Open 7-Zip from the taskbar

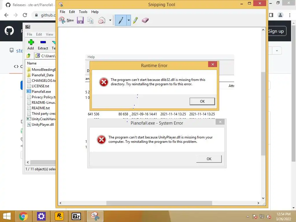point(76,216)
